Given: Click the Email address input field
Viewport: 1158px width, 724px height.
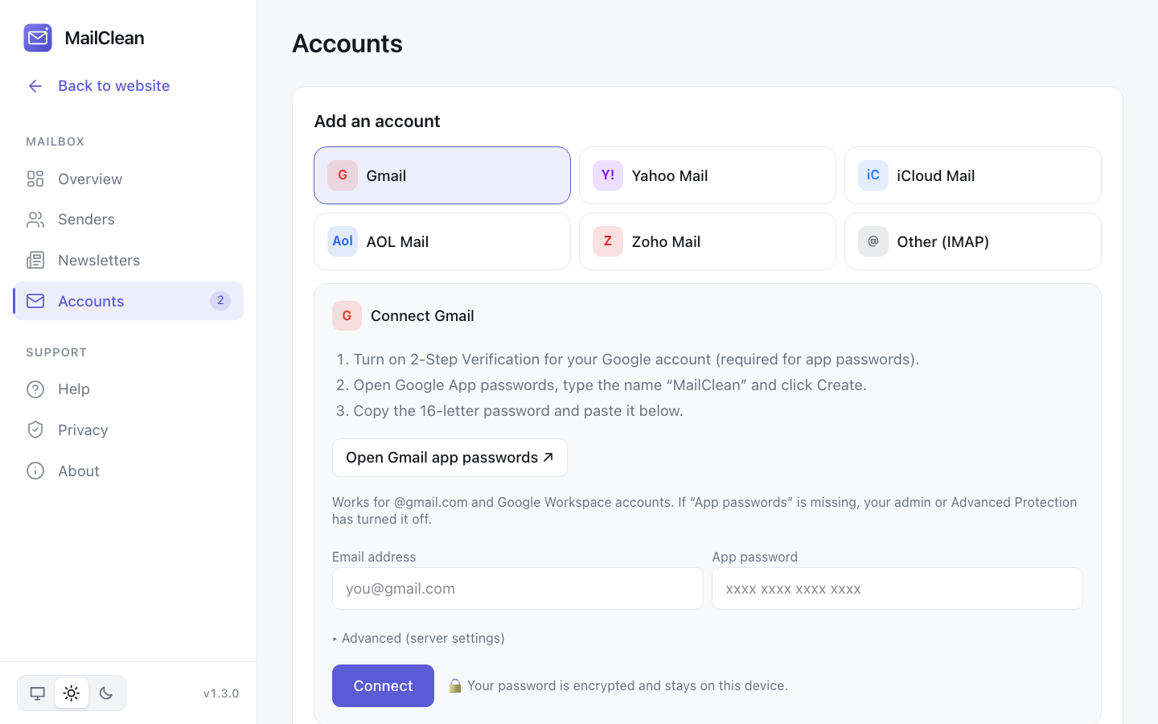Looking at the screenshot, I should tap(518, 589).
